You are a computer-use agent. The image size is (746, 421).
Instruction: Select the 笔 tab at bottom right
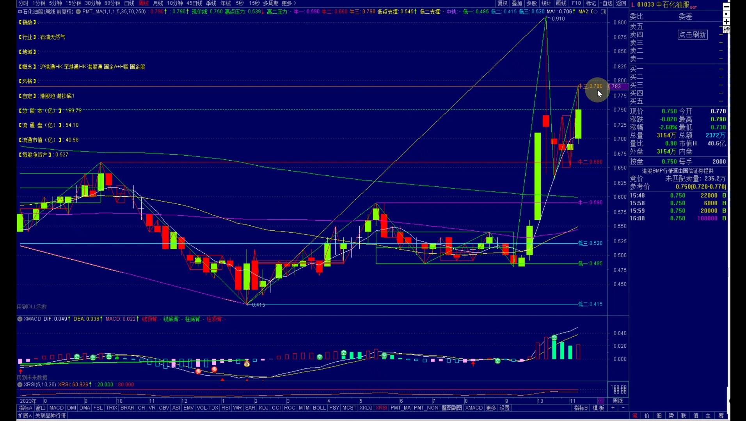point(635,416)
